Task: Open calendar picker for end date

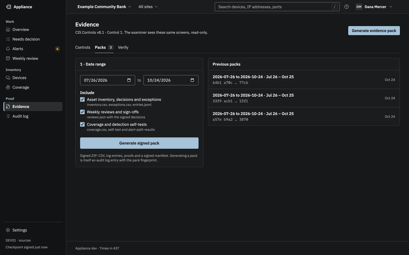Action: coord(192,80)
